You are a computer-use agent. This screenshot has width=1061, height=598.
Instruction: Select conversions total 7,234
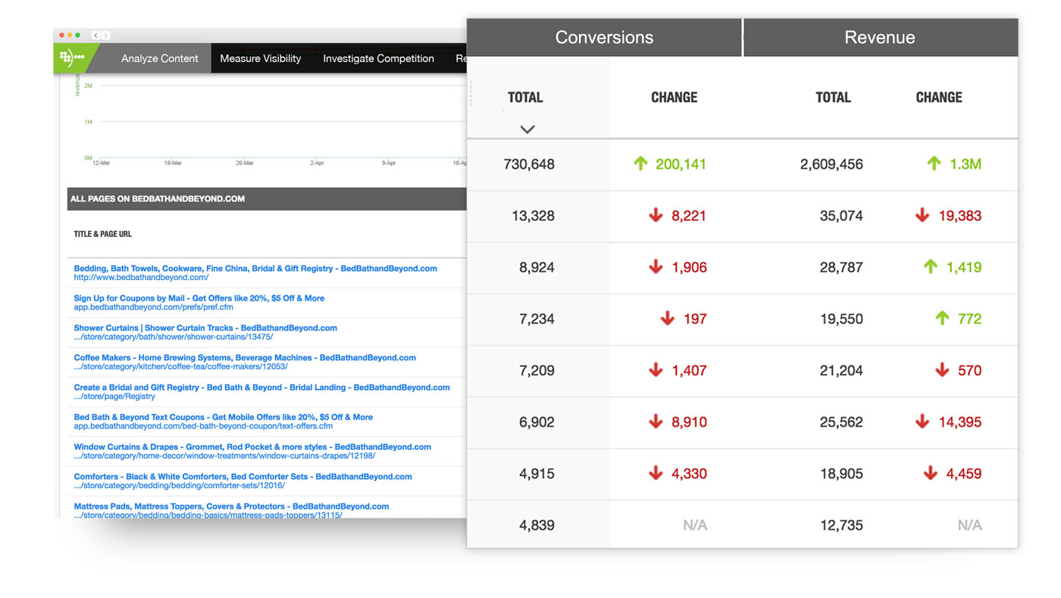point(537,319)
